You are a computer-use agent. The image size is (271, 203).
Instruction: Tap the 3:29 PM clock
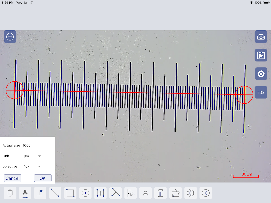coord(7,3)
